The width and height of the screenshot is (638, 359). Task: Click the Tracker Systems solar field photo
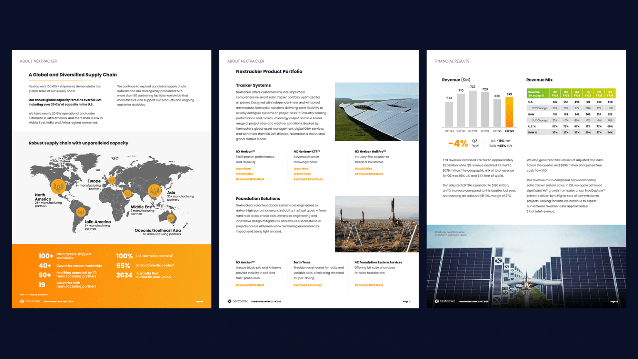[x=376, y=111]
